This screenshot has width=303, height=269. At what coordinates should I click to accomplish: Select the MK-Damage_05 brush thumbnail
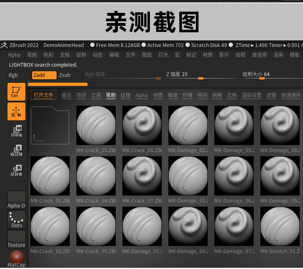(x=234, y=126)
